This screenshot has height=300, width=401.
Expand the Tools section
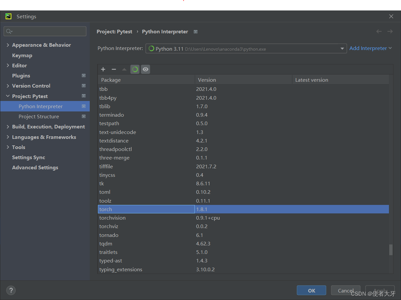tap(8, 147)
